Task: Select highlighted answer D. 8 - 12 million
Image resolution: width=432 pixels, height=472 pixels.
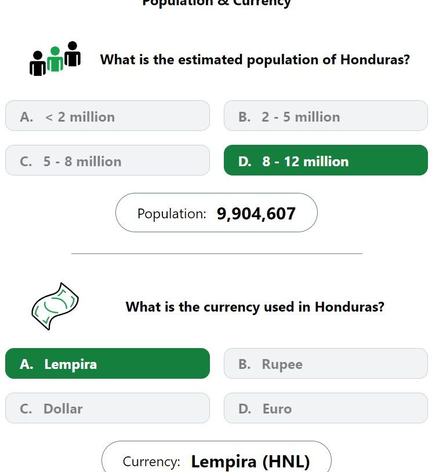Action: pyautogui.click(x=326, y=160)
